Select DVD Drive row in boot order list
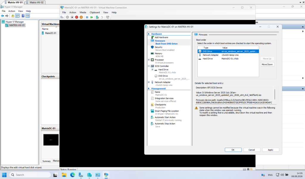305x179 pixels. 228,51
